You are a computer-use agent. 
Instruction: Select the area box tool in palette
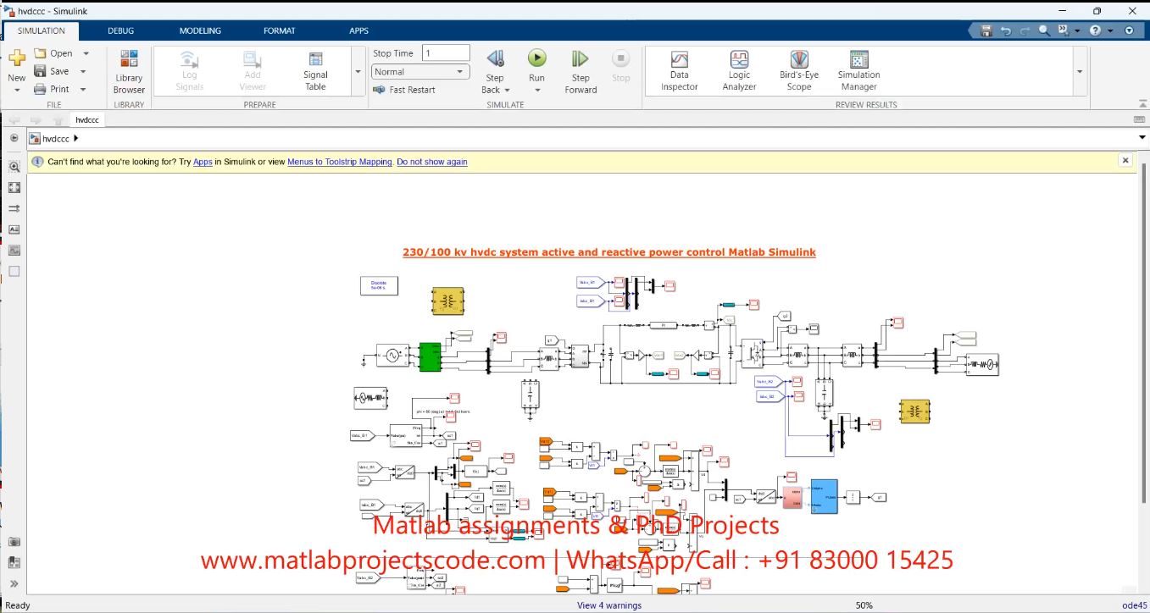(14, 272)
